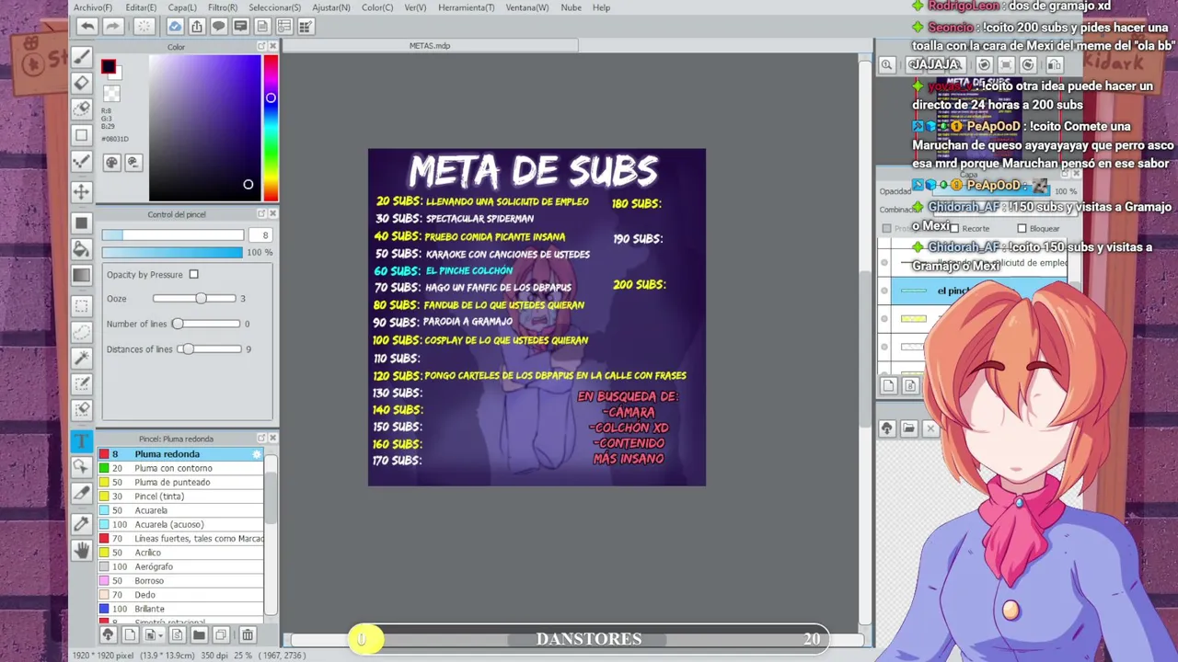The image size is (1178, 662).
Task: Select the transparent color swatch
Action: [111, 94]
